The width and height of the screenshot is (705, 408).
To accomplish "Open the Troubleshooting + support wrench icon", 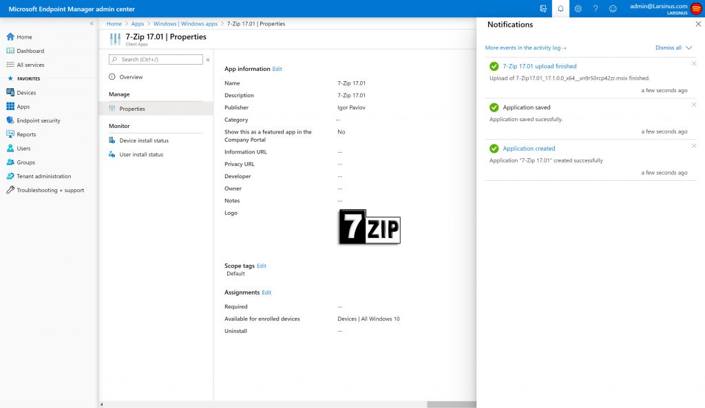I will point(10,190).
